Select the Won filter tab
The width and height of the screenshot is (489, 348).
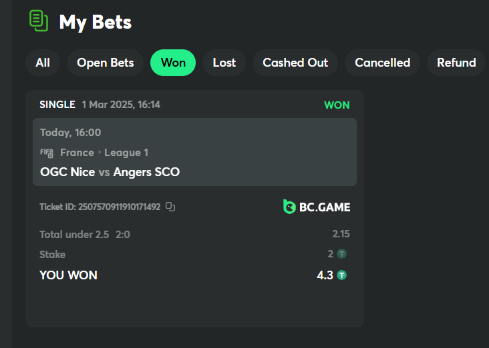[173, 63]
